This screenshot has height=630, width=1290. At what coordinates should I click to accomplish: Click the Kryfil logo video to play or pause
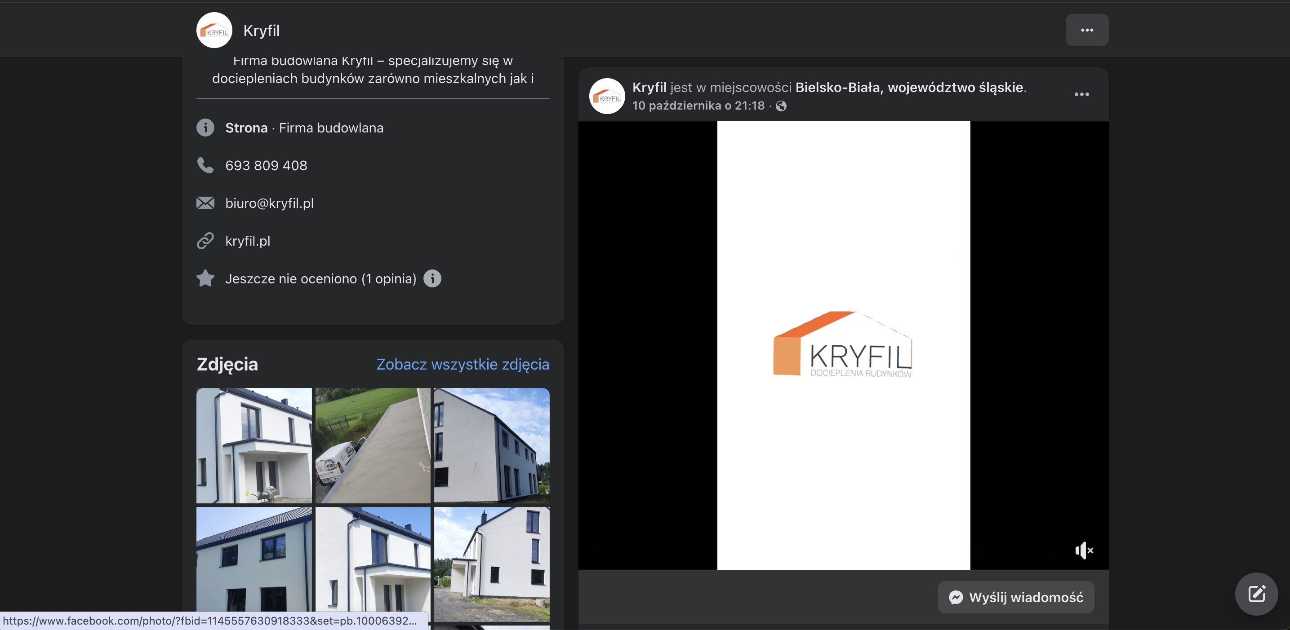[843, 345]
